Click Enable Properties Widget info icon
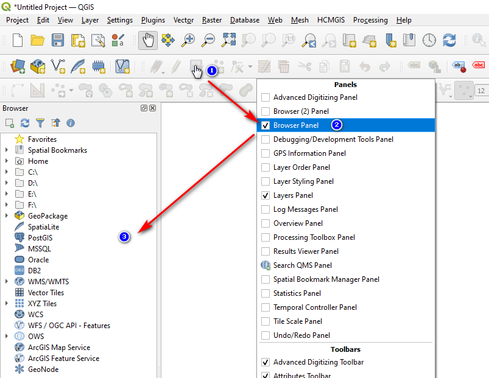Viewport: 489px width, 378px height. click(71, 123)
